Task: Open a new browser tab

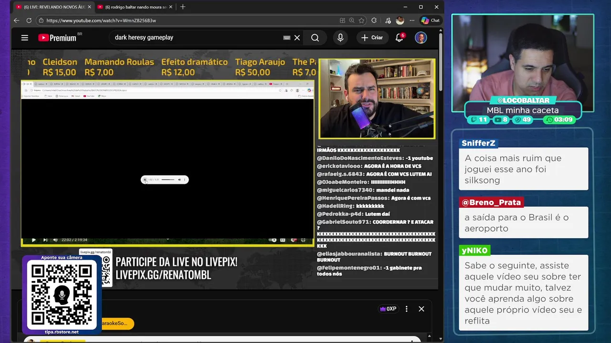Action: pyautogui.click(x=183, y=7)
